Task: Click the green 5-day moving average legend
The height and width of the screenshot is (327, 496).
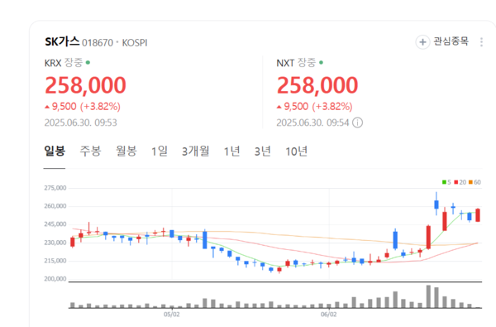Action: coord(446,182)
